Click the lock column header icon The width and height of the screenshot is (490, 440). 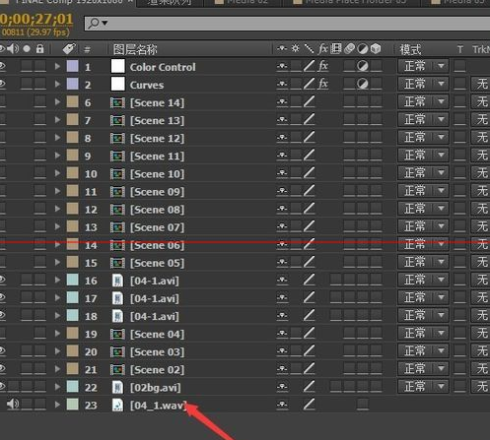pos(40,49)
